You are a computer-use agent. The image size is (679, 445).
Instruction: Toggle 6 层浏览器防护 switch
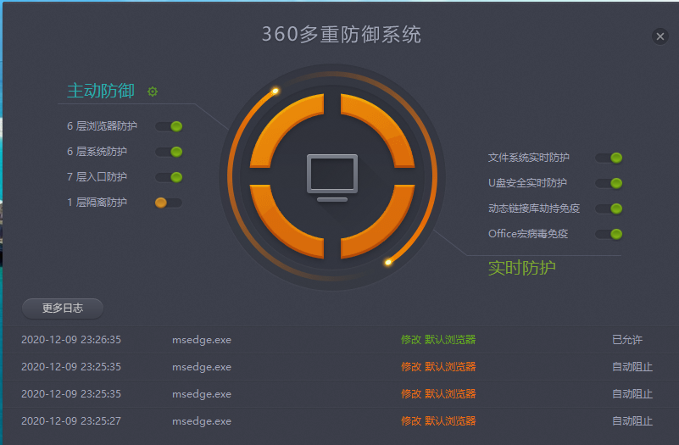click(169, 126)
